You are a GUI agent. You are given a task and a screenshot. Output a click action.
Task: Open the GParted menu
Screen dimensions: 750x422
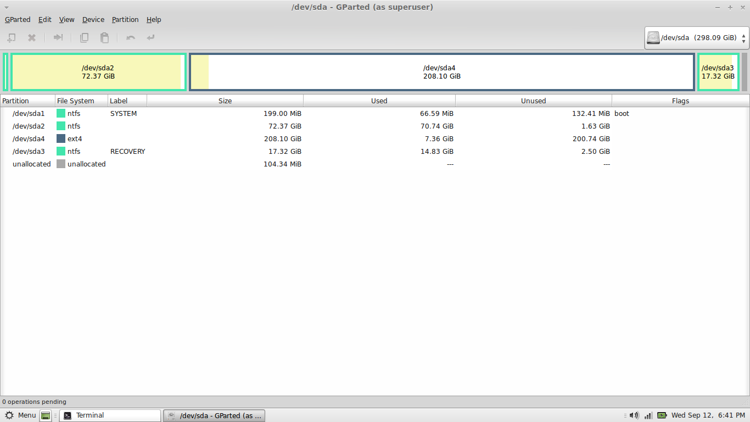(x=18, y=19)
